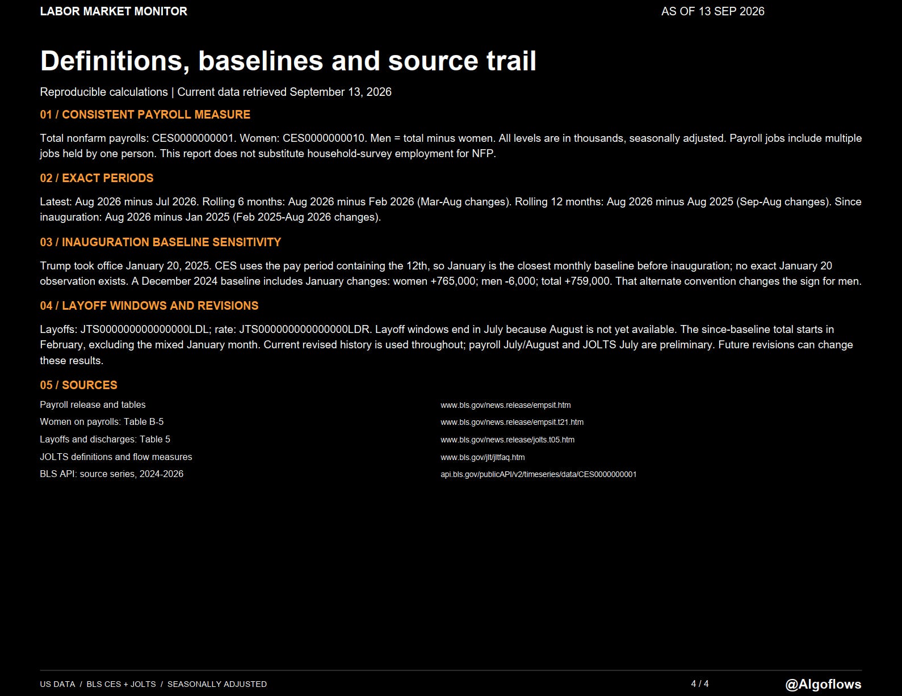Viewport: 902px width, 696px height.
Task: Select the Definitions, baselines and source trail title
Action: pyautogui.click(x=288, y=61)
